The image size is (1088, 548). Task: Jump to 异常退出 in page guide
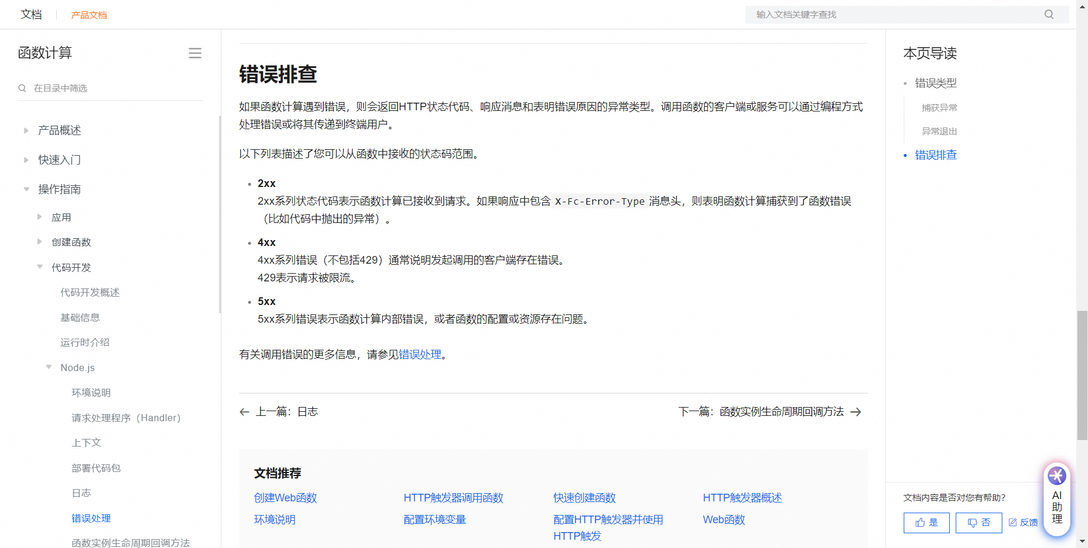click(939, 131)
